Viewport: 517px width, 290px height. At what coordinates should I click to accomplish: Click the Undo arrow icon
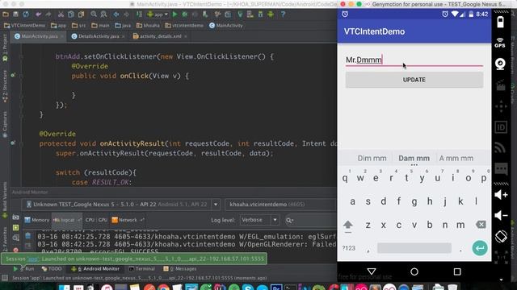[x=38, y=14]
